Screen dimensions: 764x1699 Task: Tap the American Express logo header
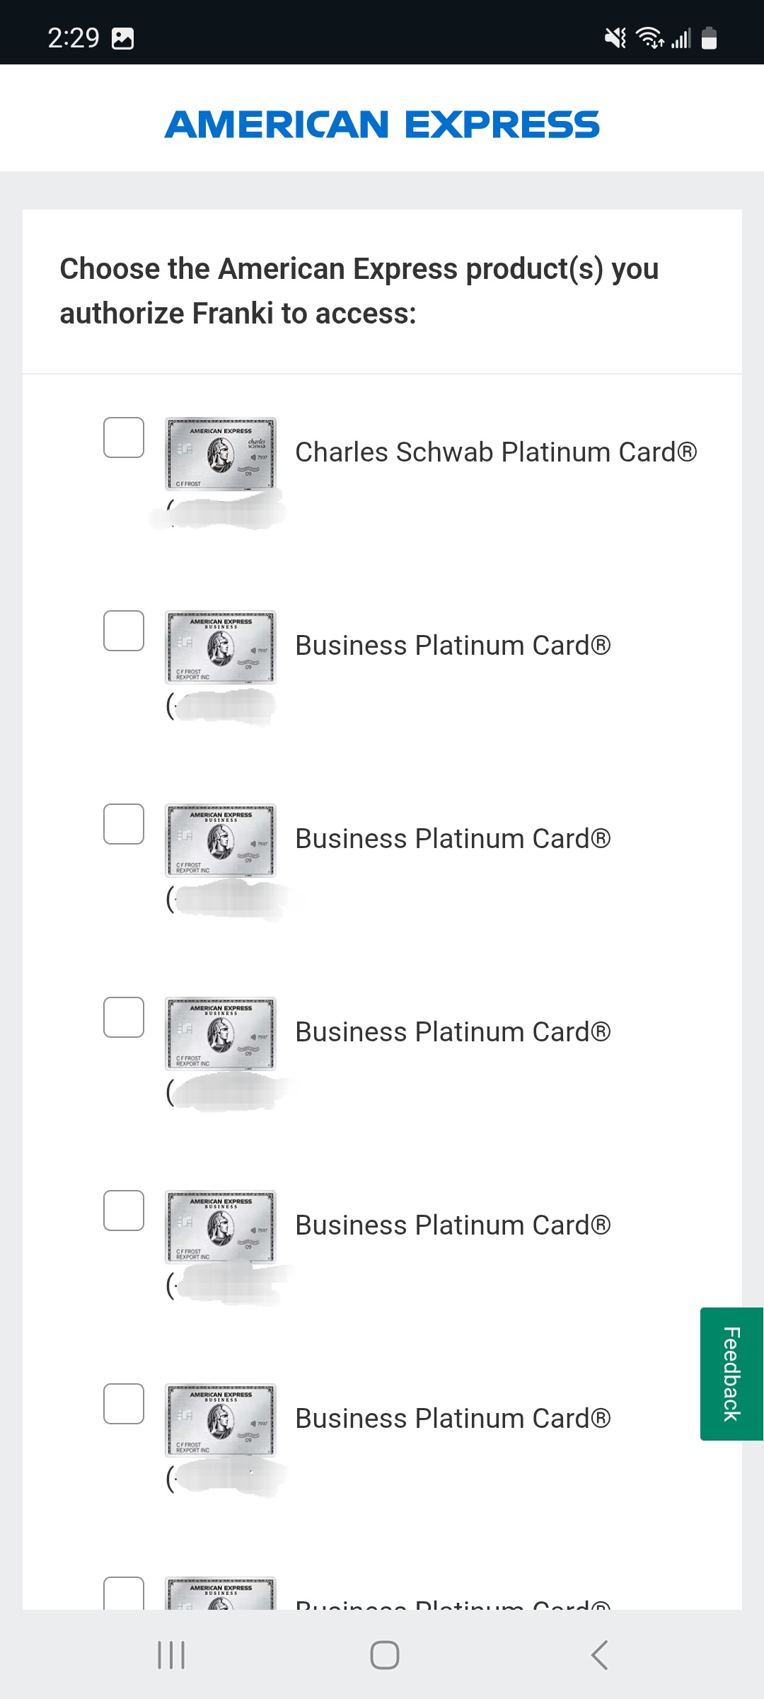(382, 125)
